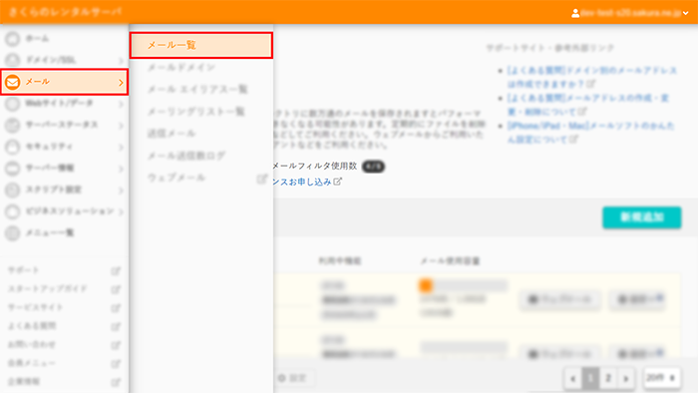
Task: Expand ドメイン/SSL submenu chevron
Action: pos(121,61)
